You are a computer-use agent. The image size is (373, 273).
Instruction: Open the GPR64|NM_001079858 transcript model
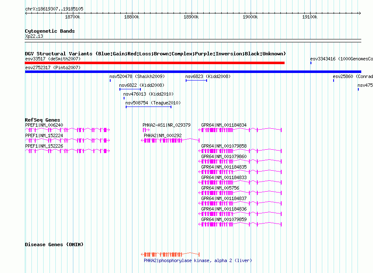coord(240,151)
